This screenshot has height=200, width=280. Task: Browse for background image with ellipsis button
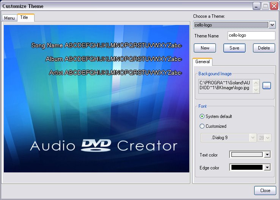coord(267,86)
